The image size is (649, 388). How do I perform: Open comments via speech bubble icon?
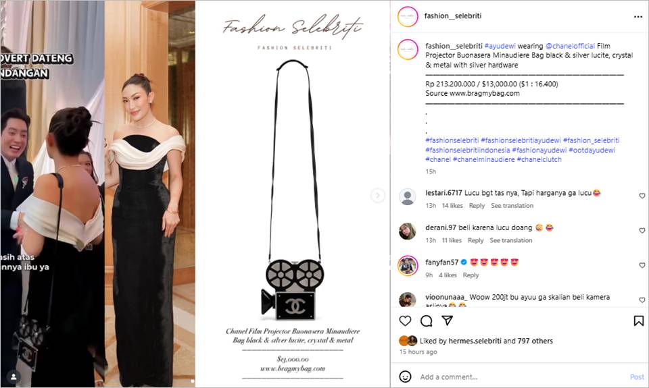427,321
